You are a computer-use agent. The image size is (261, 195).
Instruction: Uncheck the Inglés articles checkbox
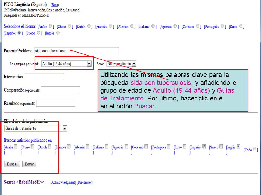pyautogui.click(x=238, y=147)
